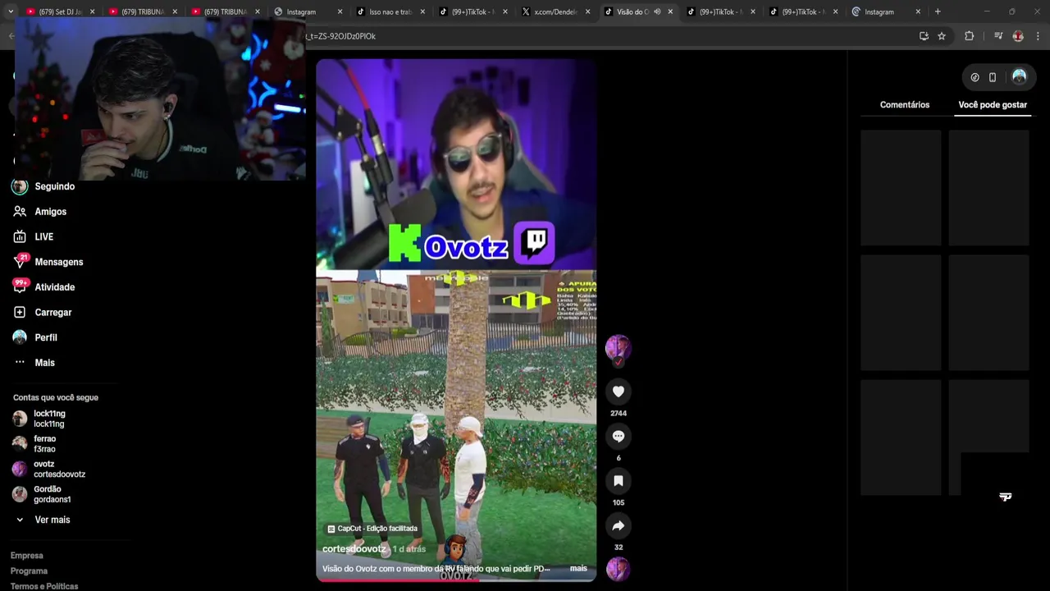Switch to the Comentários tab

point(905,105)
